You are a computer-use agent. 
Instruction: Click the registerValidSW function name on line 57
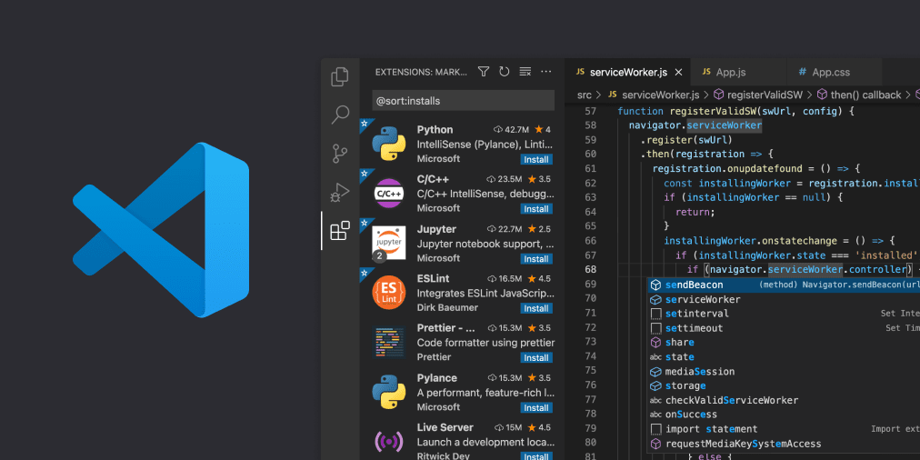click(x=713, y=111)
